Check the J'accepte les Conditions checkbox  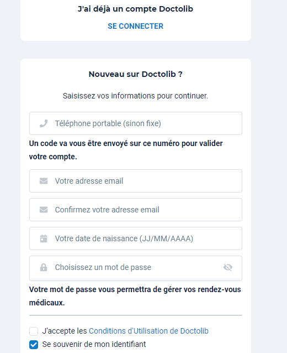pos(34,331)
